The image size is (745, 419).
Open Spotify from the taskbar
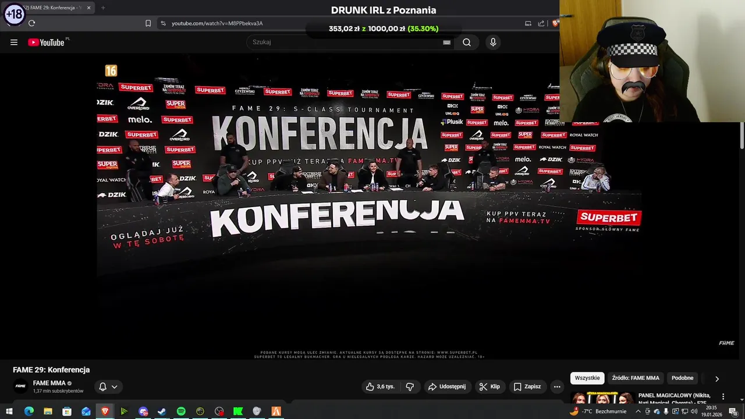tap(181, 411)
